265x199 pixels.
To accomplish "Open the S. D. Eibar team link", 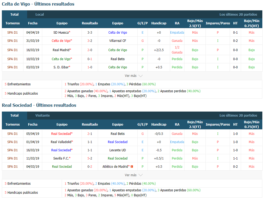I will (x=61, y=67).
